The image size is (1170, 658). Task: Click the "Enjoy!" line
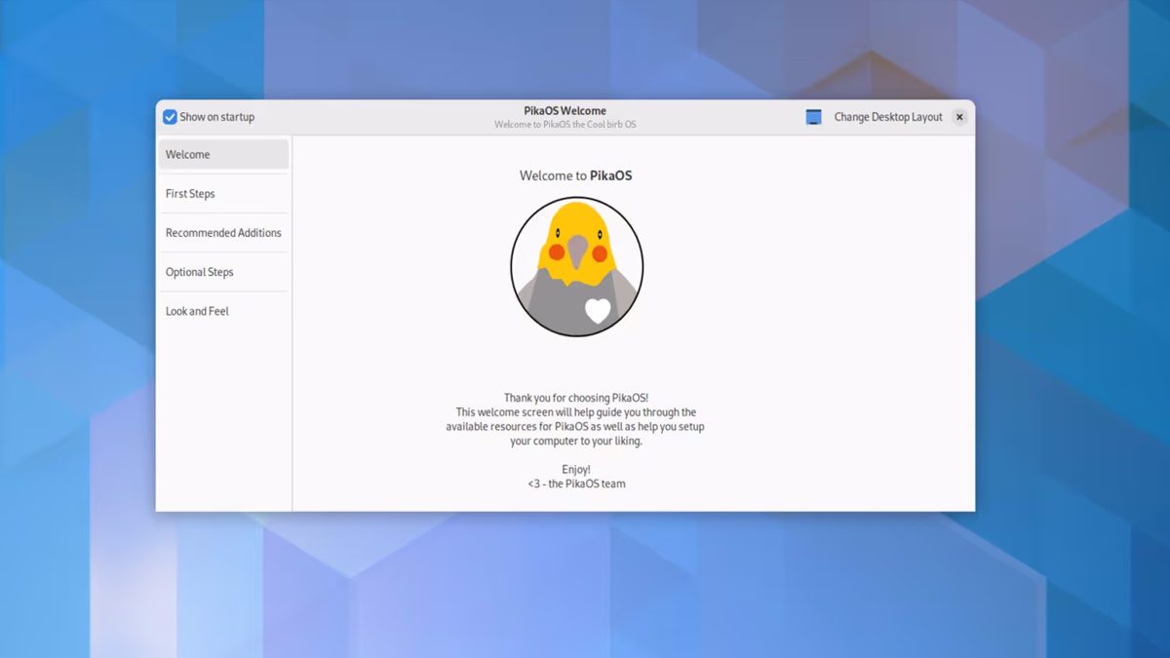tap(576, 469)
